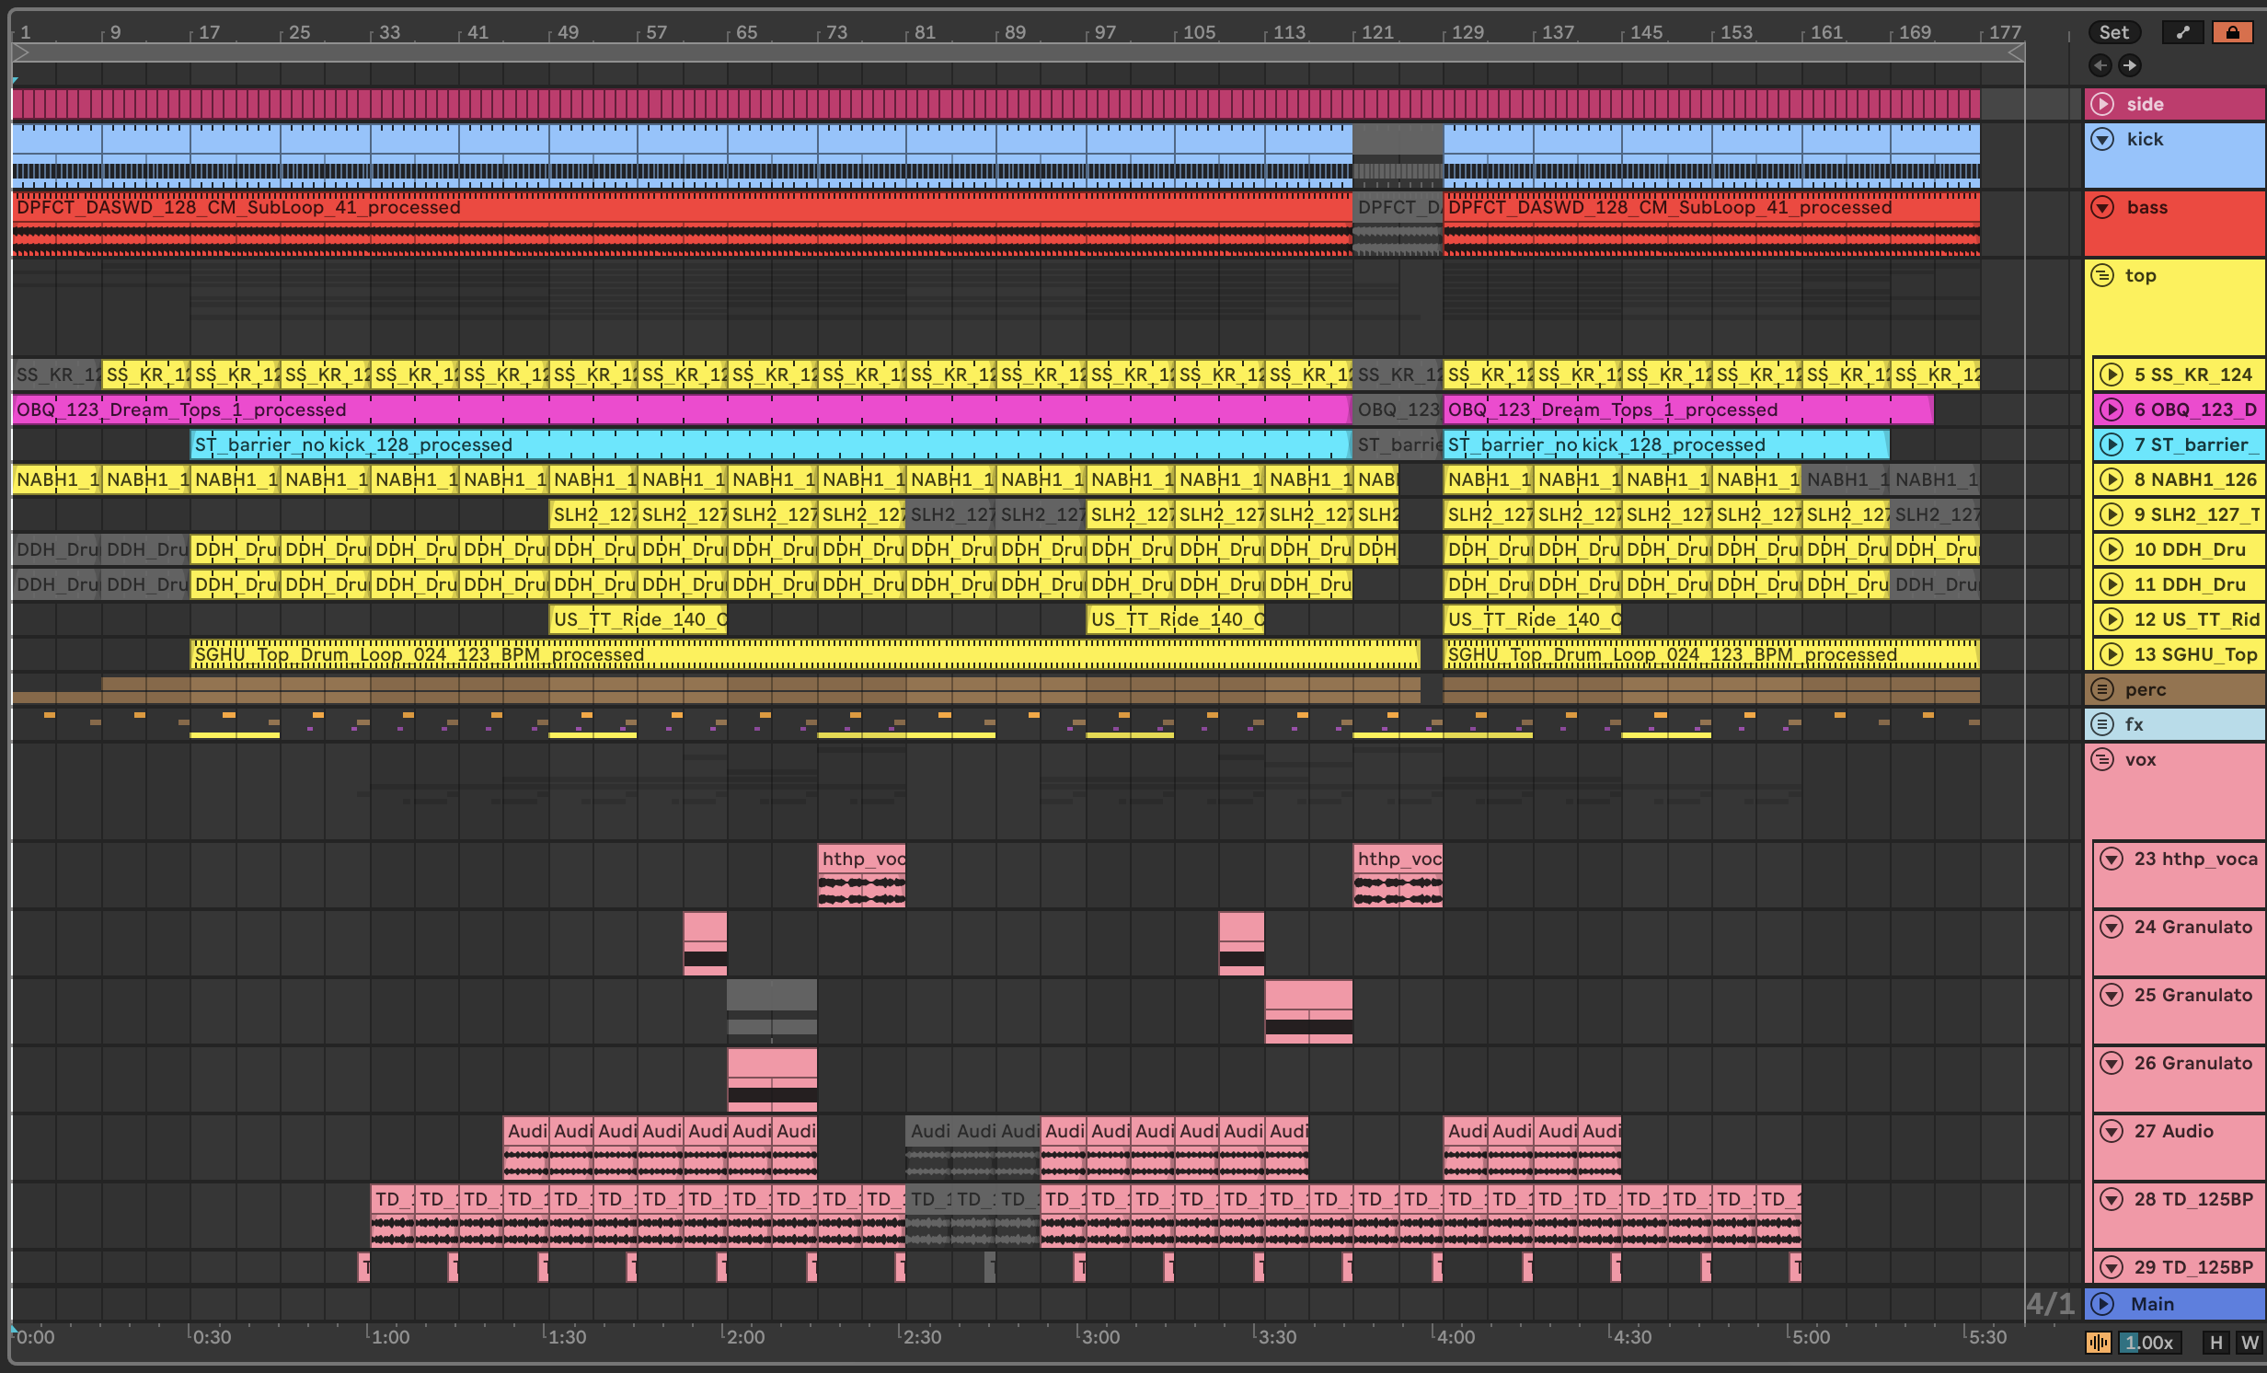Jump to previous locator arrow
Image resolution: width=2267 pixels, height=1373 pixels.
coord(2100,65)
